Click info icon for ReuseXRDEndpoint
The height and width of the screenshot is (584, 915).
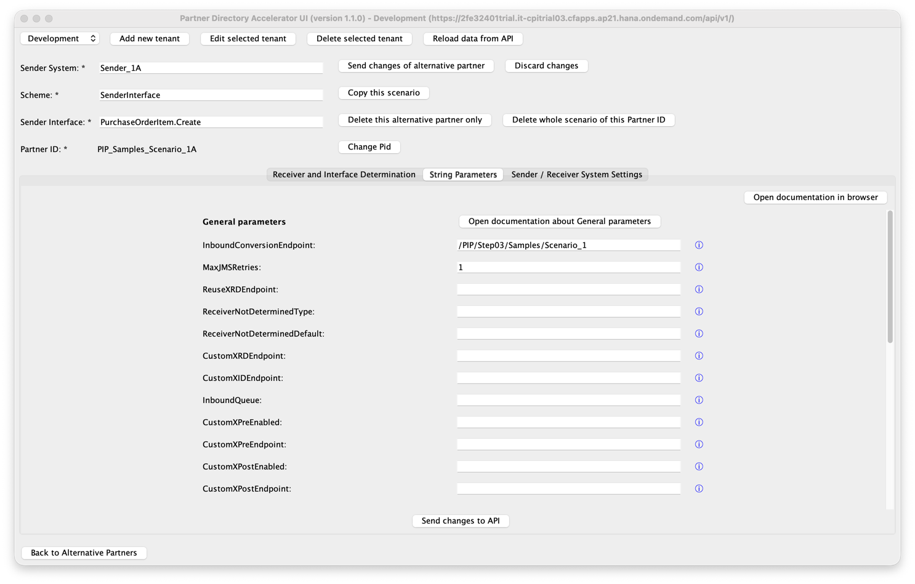(699, 289)
